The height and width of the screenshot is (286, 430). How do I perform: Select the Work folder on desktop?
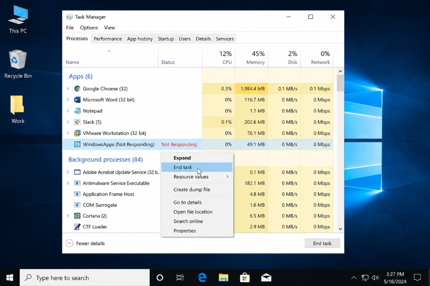pyautogui.click(x=18, y=109)
